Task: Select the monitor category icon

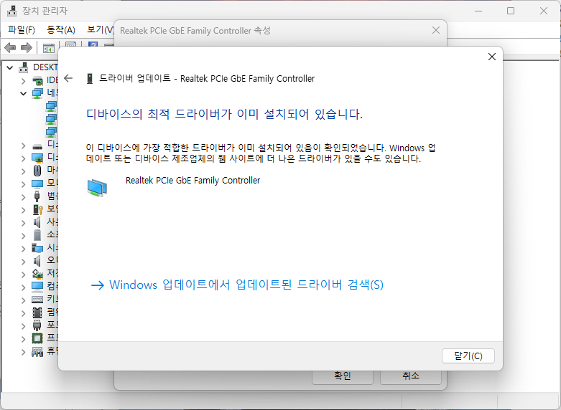Action: (x=37, y=183)
